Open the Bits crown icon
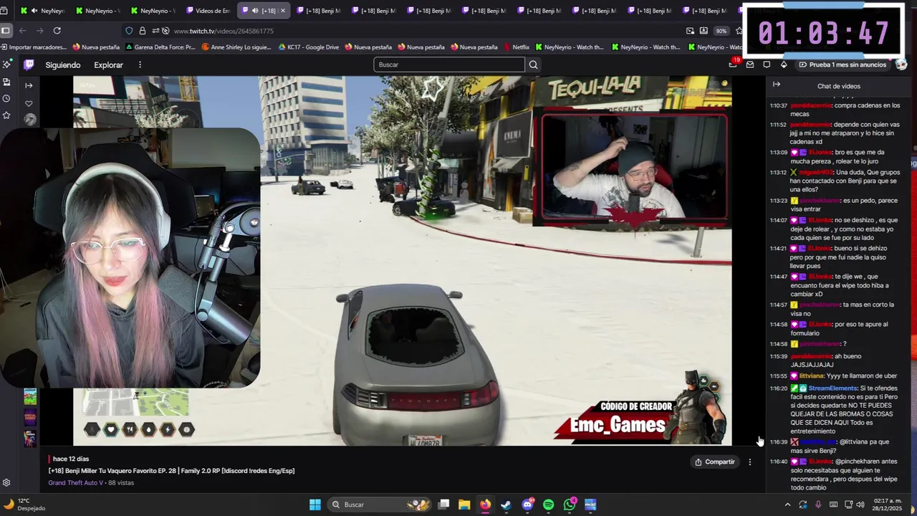The width and height of the screenshot is (917, 516). [x=784, y=64]
